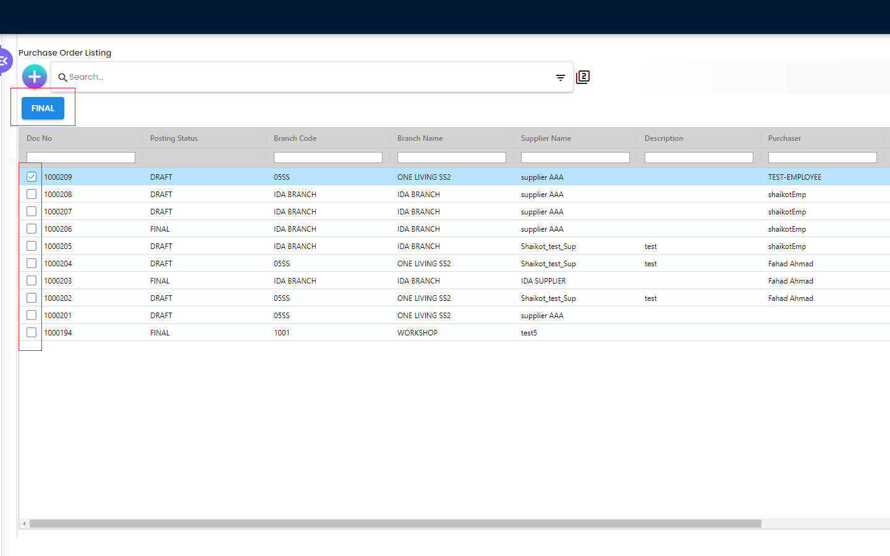Tick the checkbox for document 1000206
890x556 pixels.
point(32,229)
